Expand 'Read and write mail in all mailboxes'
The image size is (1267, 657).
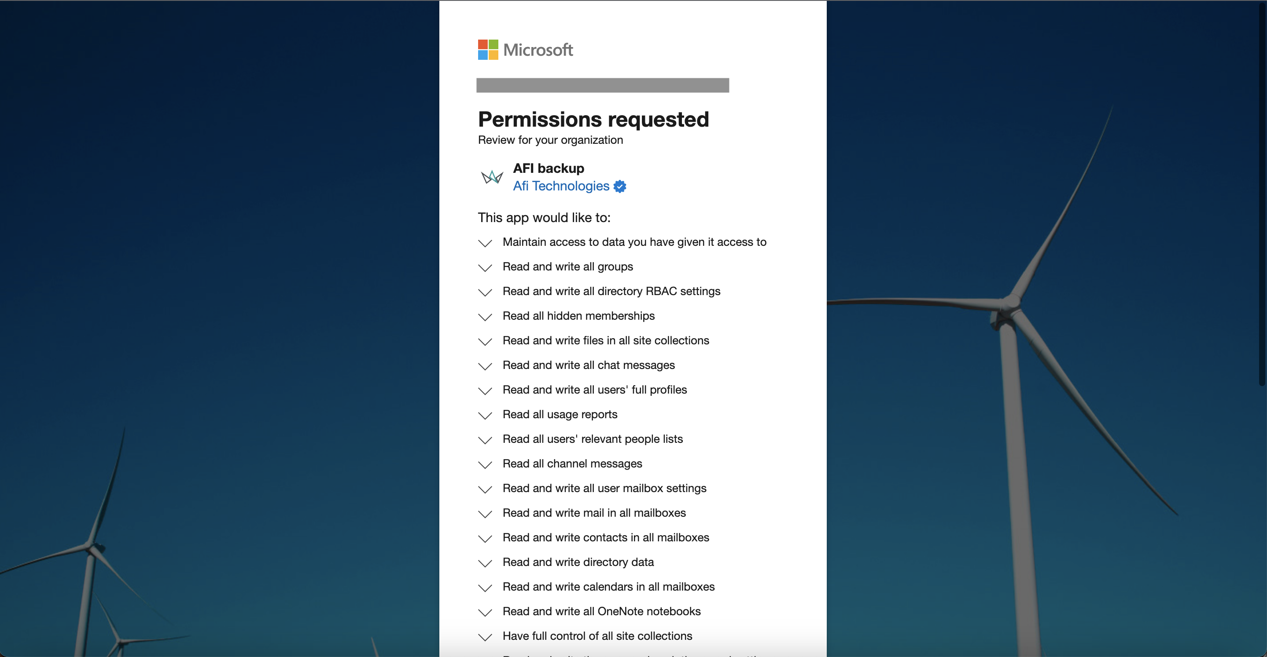pyautogui.click(x=485, y=514)
